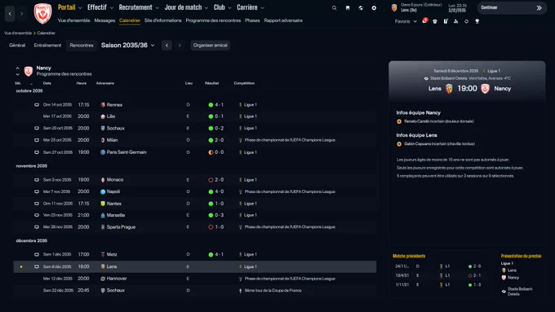This screenshot has height=312, width=555.
Task: Click Nancy crest in match preview header
Action: 485,89
